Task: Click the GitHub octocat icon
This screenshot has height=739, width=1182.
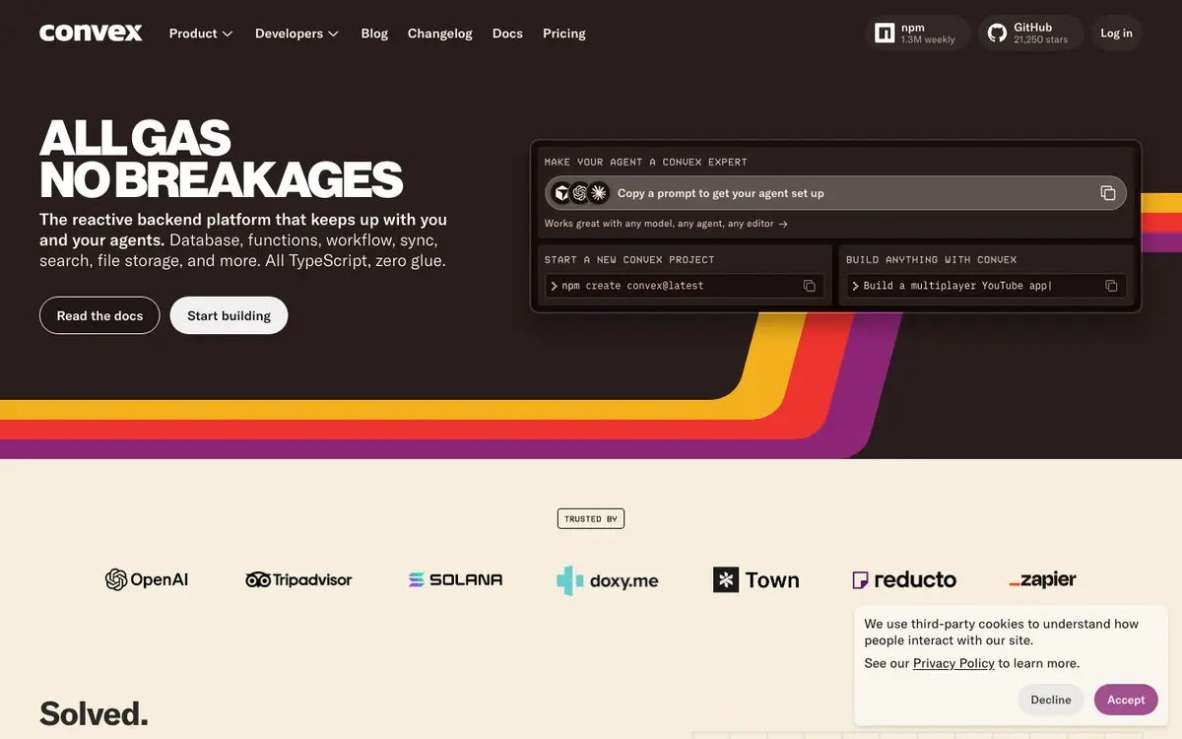Action: tap(997, 34)
